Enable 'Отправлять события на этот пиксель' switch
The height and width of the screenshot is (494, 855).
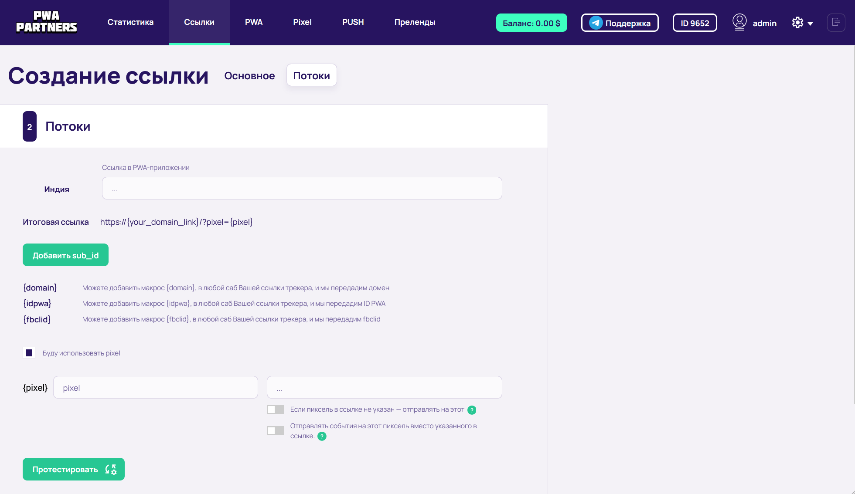tap(275, 430)
